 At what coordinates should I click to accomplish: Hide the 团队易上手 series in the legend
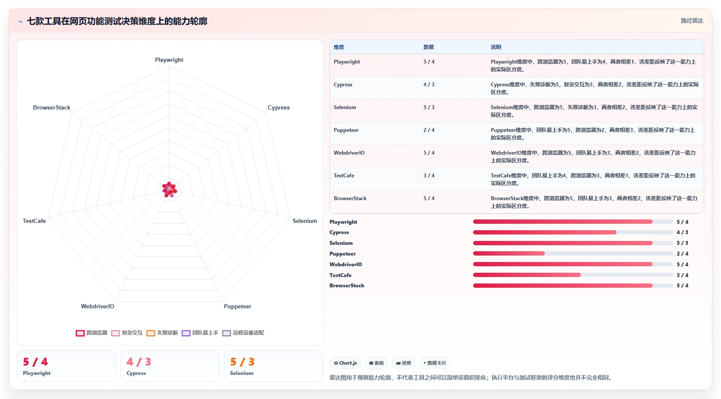click(200, 333)
